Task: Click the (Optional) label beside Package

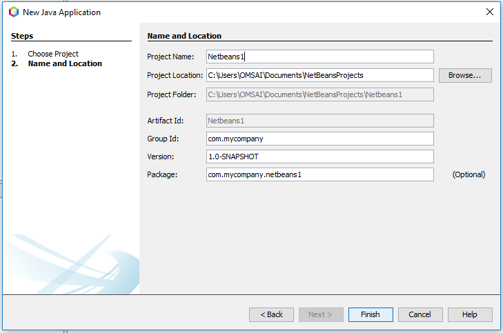Action: pyautogui.click(x=469, y=174)
